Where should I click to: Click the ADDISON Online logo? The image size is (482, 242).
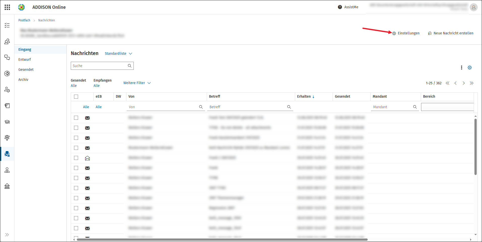[21, 7]
